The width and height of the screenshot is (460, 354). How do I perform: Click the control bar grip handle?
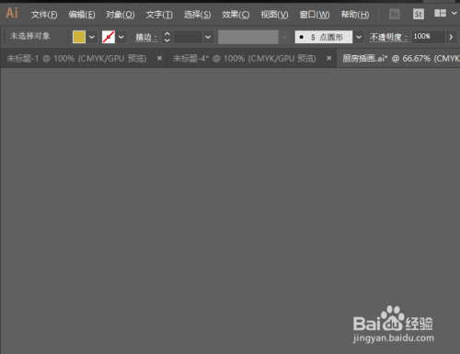(x=5, y=37)
